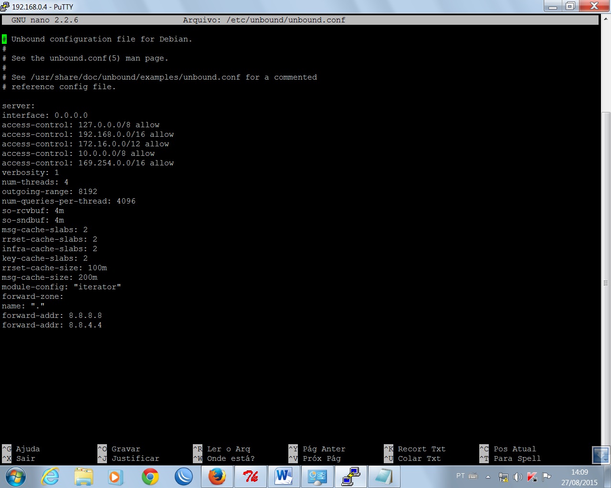611x488 pixels.
Task: Close the PuTTY window
Action: (x=594, y=6)
